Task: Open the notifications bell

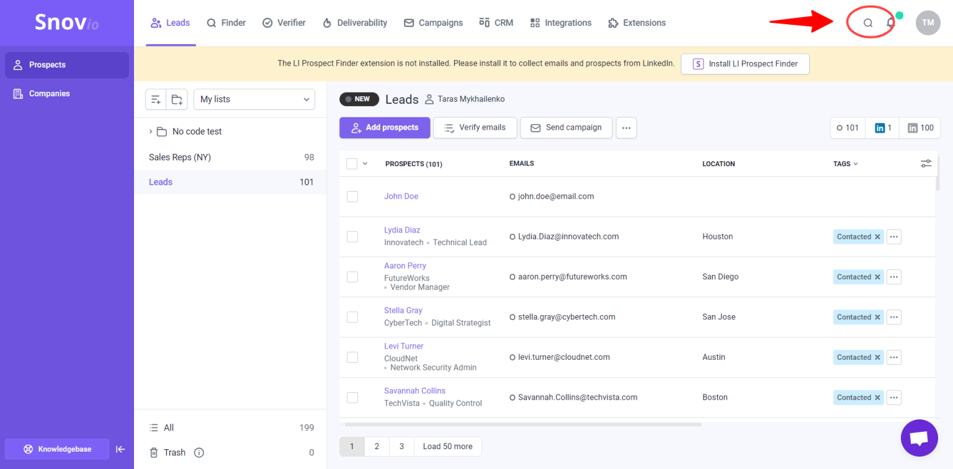Action: click(890, 23)
